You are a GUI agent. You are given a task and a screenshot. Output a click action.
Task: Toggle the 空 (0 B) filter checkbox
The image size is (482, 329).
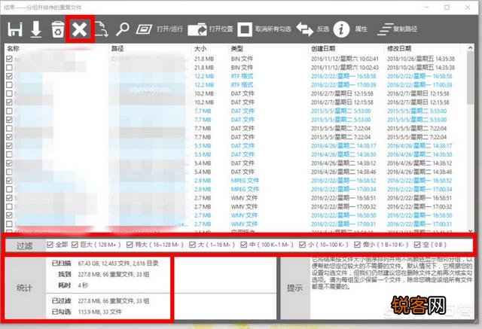[x=417, y=245]
